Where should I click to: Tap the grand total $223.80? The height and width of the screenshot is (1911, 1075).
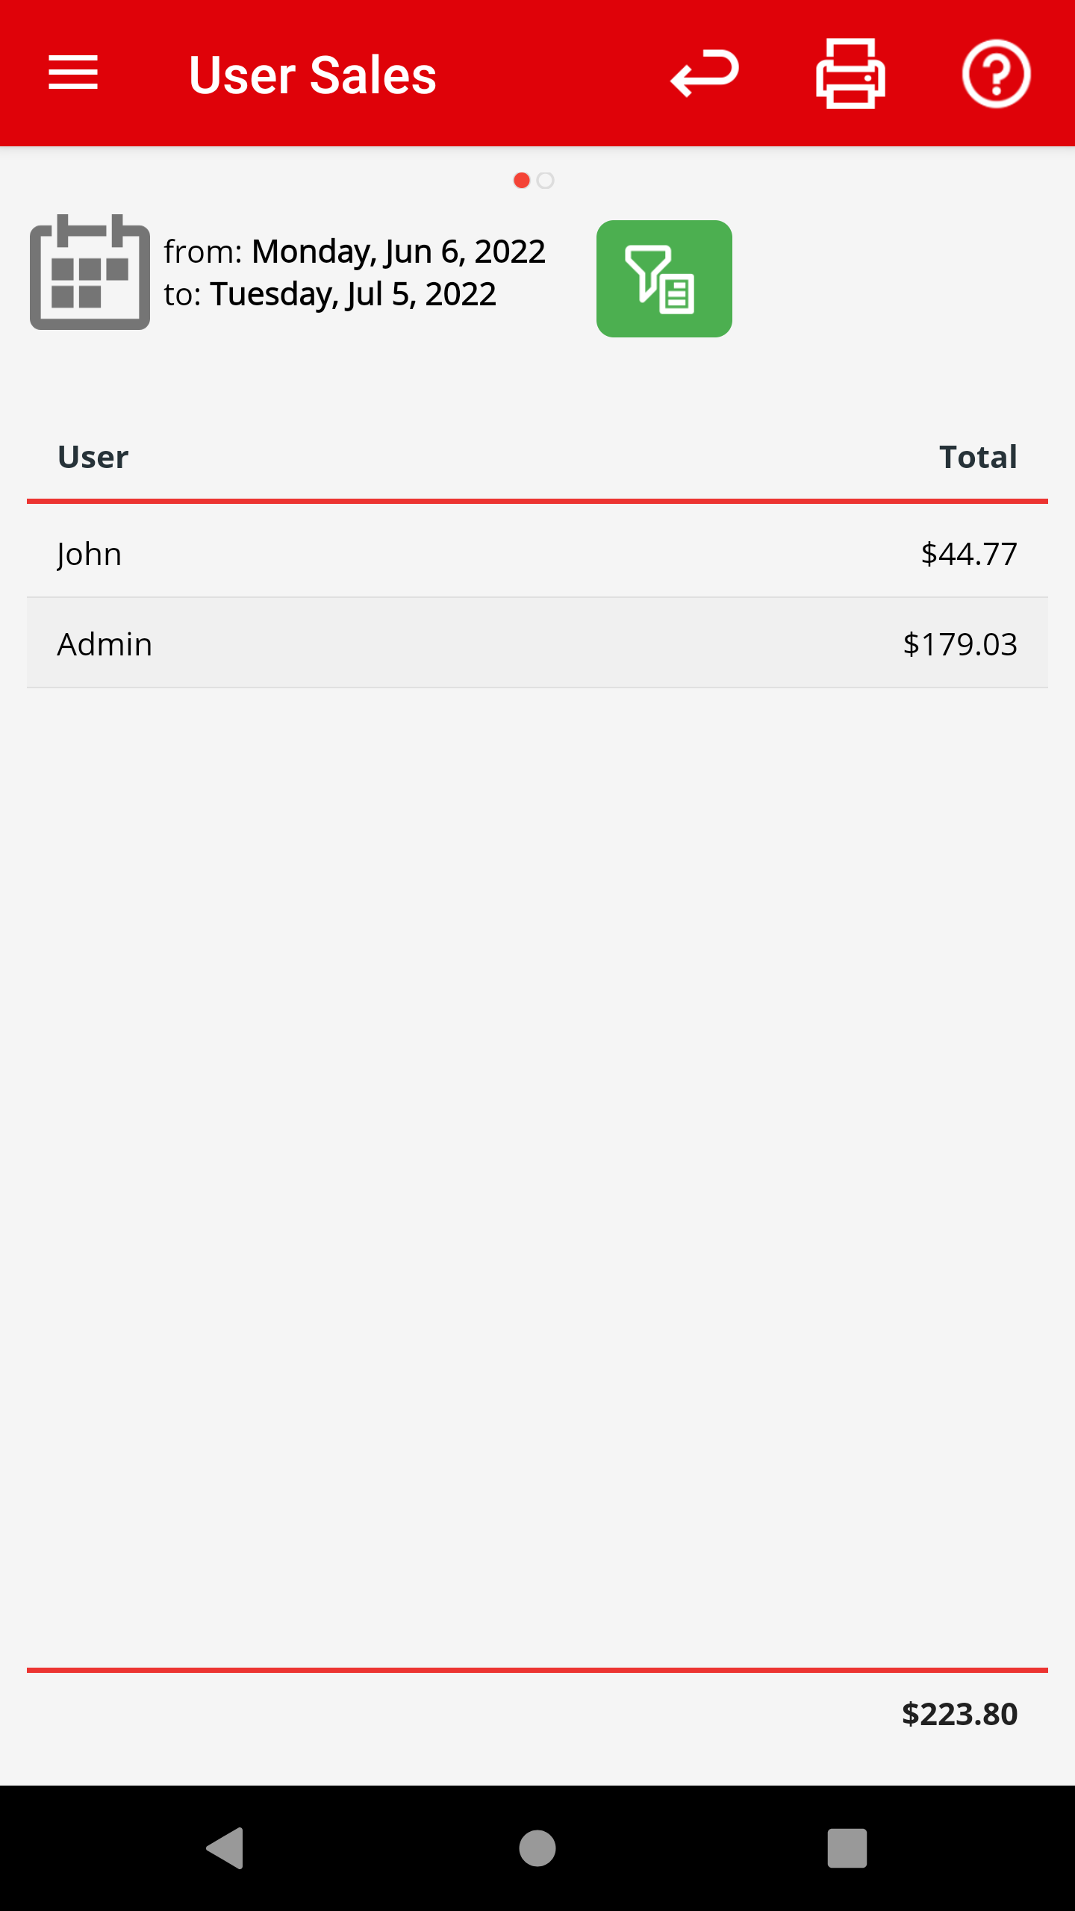tap(959, 1714)
